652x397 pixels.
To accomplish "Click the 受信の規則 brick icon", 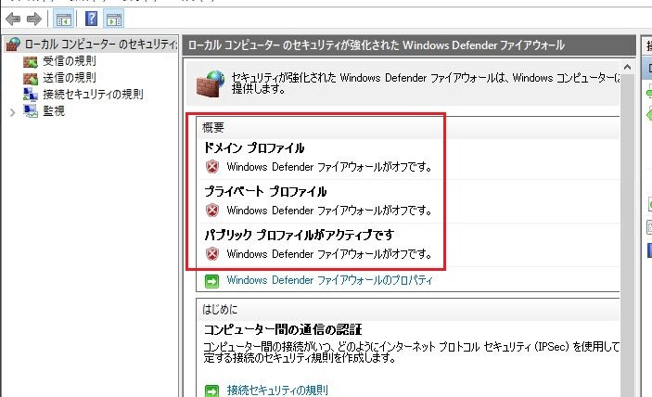I will (31, 62).
